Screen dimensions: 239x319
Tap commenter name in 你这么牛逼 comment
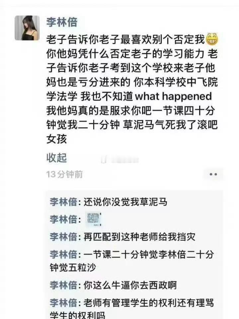63,285
